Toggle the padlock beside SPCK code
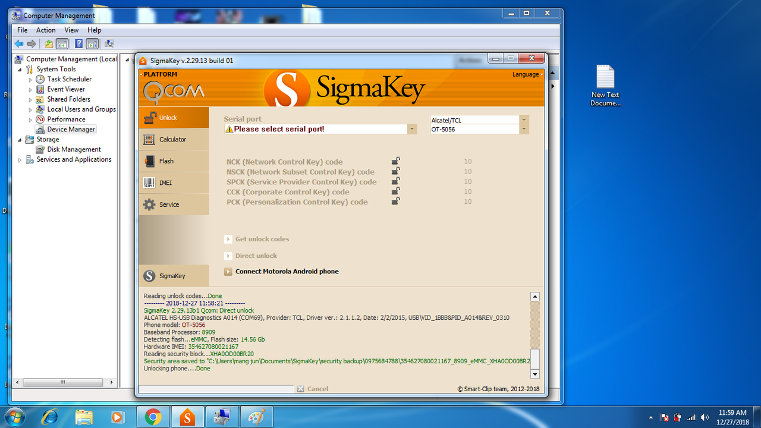 (x=395, y=181)
